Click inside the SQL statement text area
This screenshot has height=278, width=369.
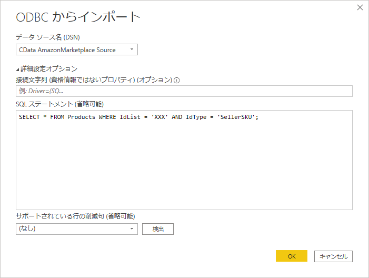coord(184,160)
